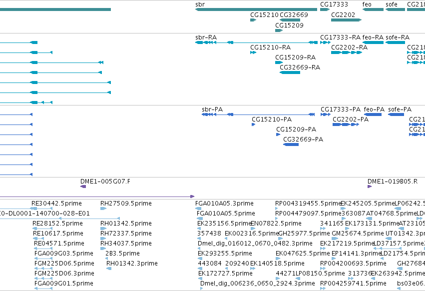Click the Dmel_dig_016012_0670_0482.3prime label
Image resolution: width=425 pixels, height=291 pixels.
[255, 244]
